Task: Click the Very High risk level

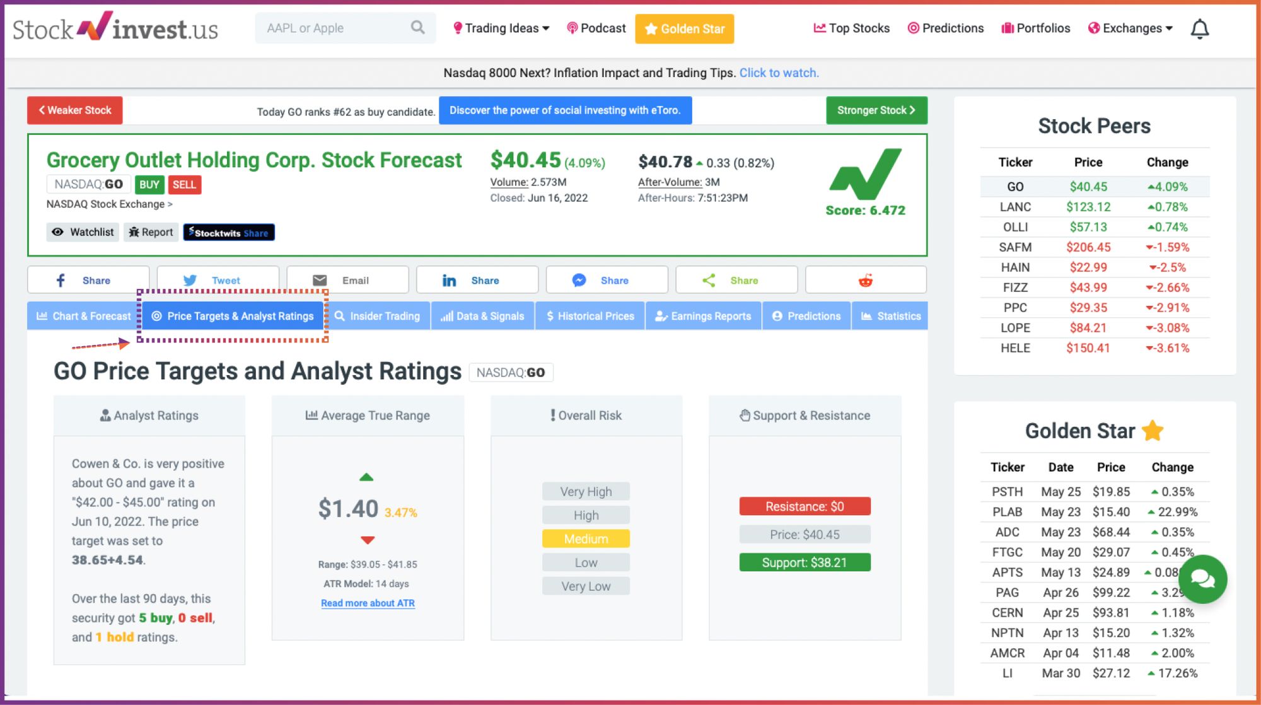Action: (x=586, y=491)
